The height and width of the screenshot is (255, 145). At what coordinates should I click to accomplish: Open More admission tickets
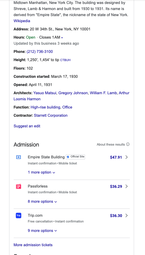[x=33, y=245]
